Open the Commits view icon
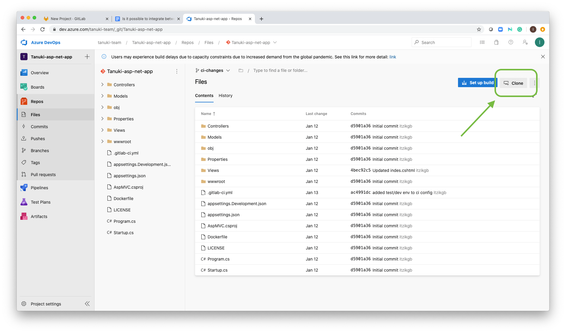 pos(24,126)
